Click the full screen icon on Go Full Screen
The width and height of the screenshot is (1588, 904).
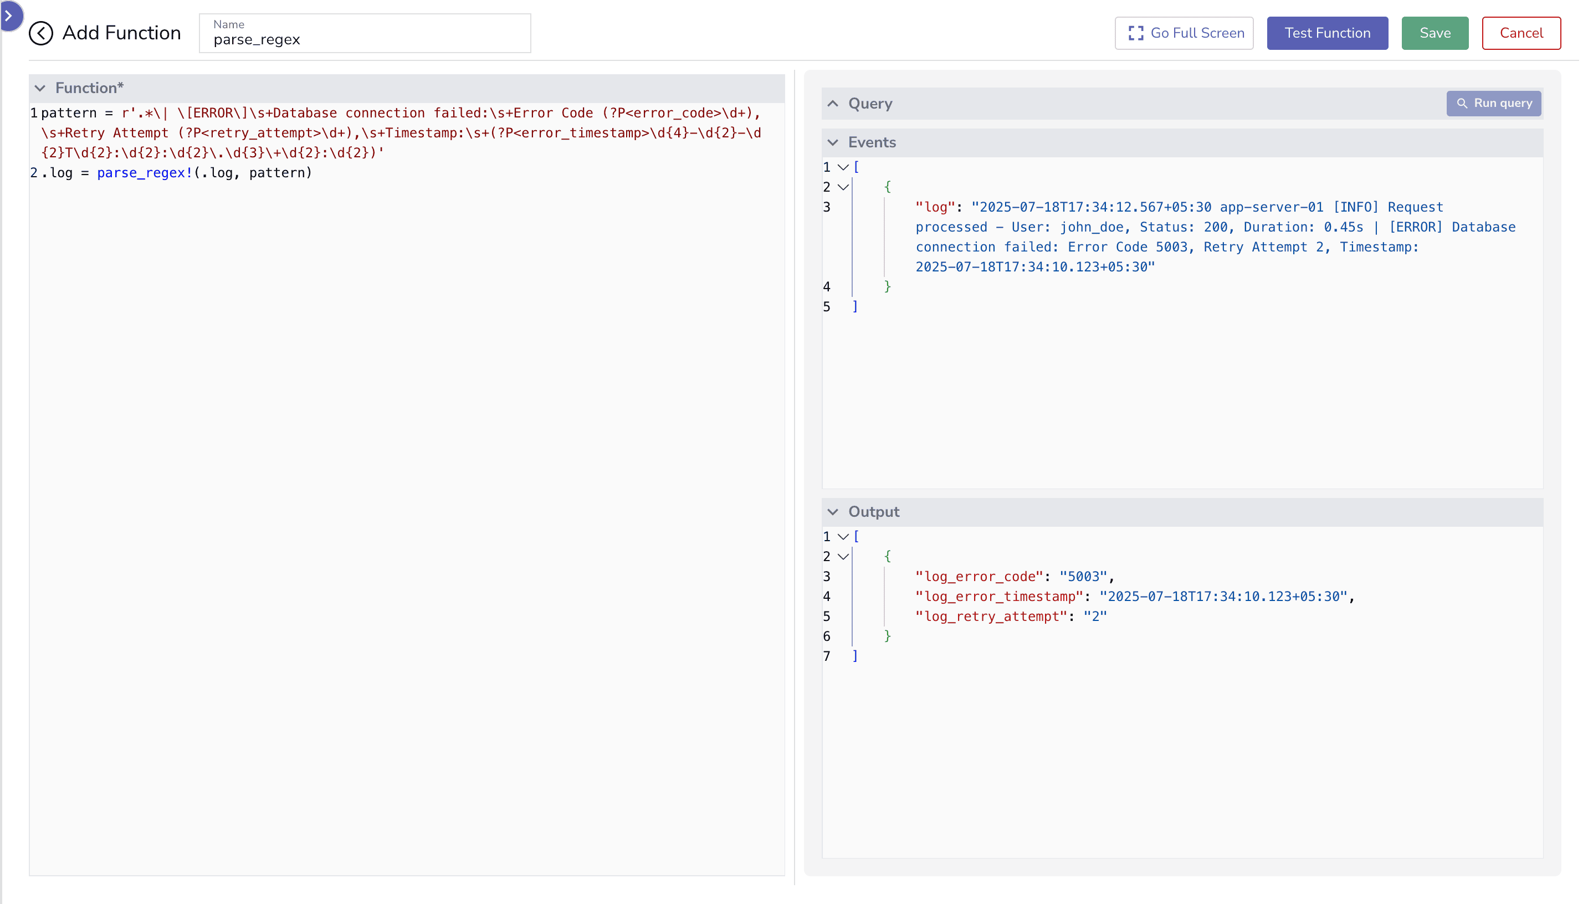pos(1136,33)
